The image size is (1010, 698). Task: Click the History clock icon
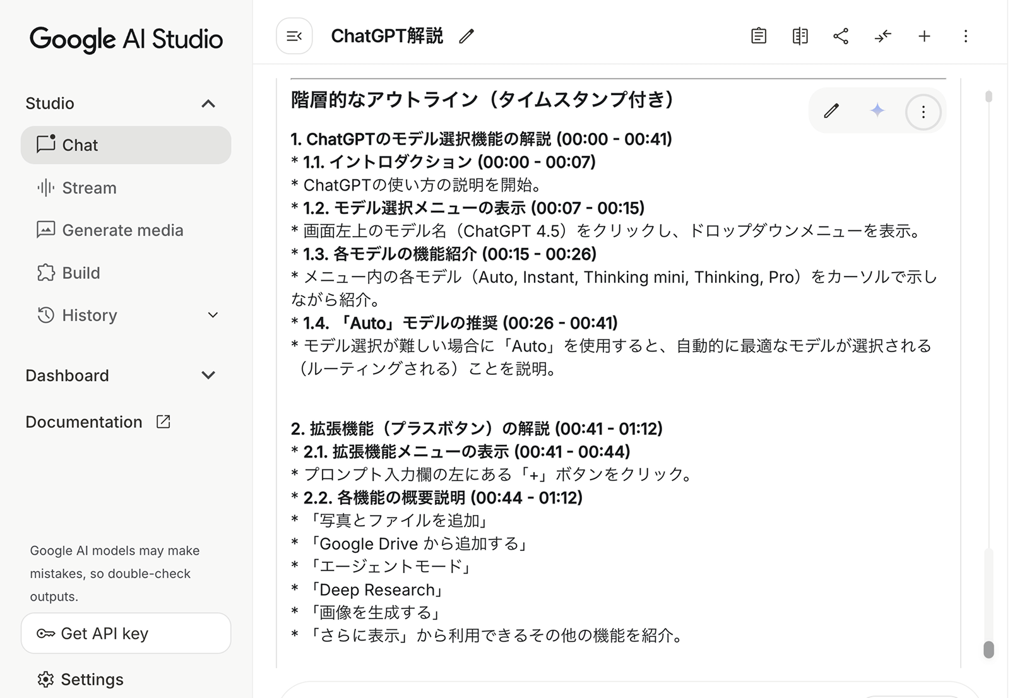[46, 315]
